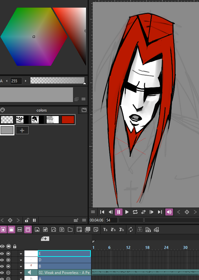The image size is (199, 280).
Task: Click the diamond keyframe icon in playback bar
Action: [187, 212]
